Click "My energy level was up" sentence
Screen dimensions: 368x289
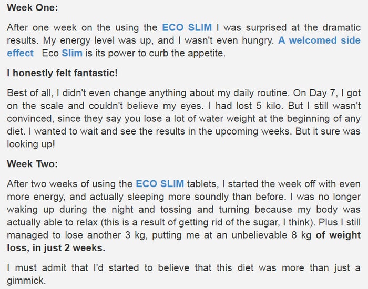98,40
